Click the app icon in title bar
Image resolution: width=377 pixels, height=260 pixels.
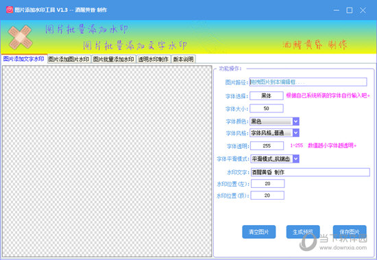click(x=10, y=10)
